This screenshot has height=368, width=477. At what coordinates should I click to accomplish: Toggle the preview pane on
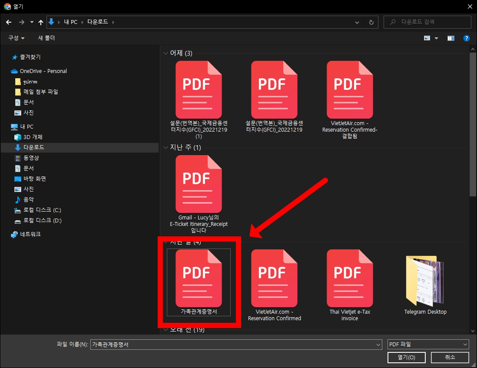pos(450,38)
